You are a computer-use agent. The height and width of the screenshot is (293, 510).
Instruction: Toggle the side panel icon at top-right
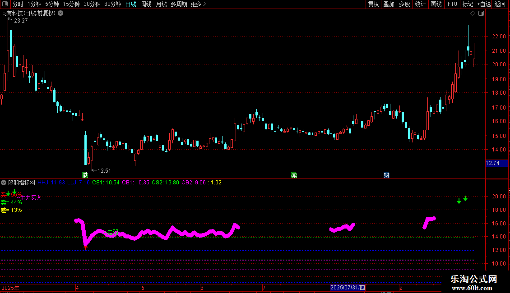pyautogui.click(x=481, y=14)
